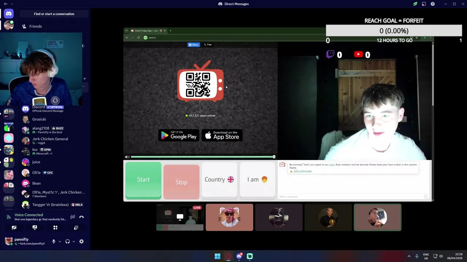Open DM with Tangger Vr (brainless)
The height and width of the screenshot is (262, 467).
[x=55, y=205]
